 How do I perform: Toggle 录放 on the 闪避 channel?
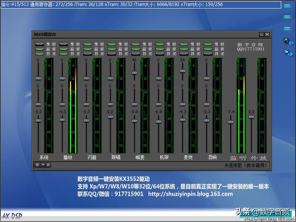point(88,44)
